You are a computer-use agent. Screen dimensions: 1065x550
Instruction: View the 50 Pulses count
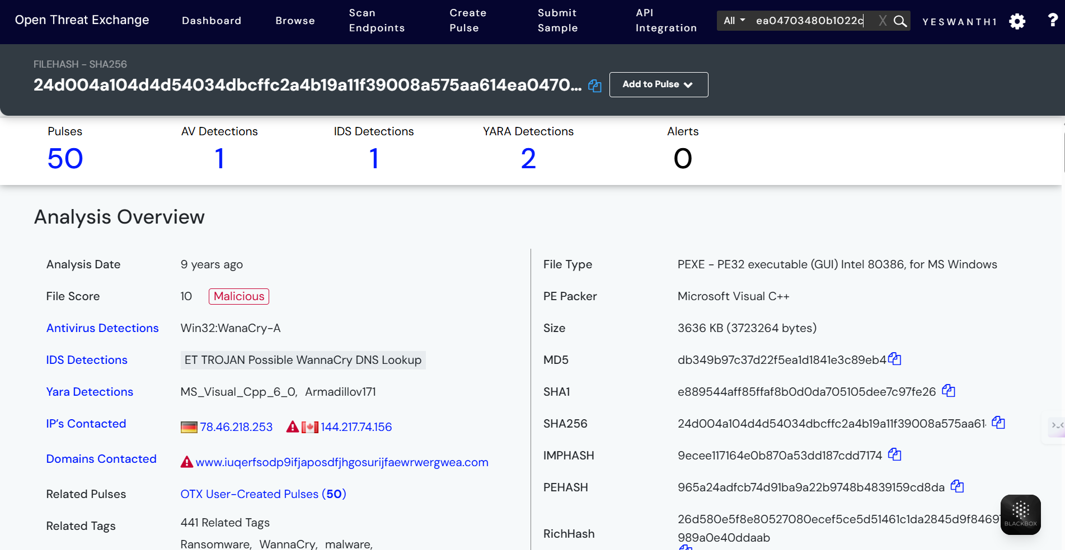click(65, 159)
